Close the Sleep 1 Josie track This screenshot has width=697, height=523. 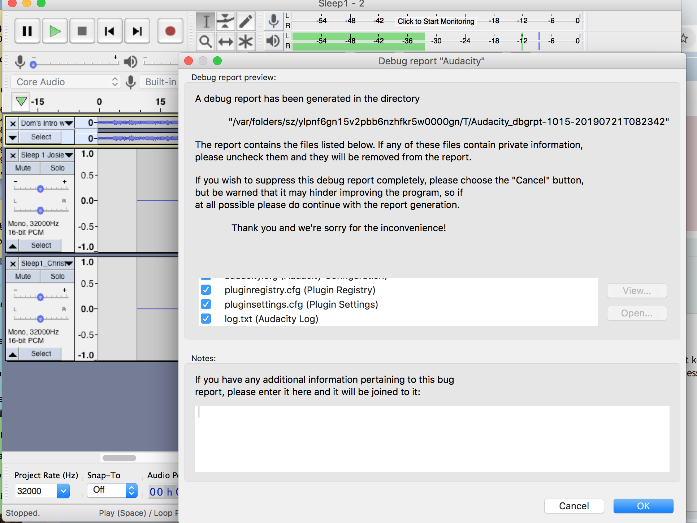[13, 155]
